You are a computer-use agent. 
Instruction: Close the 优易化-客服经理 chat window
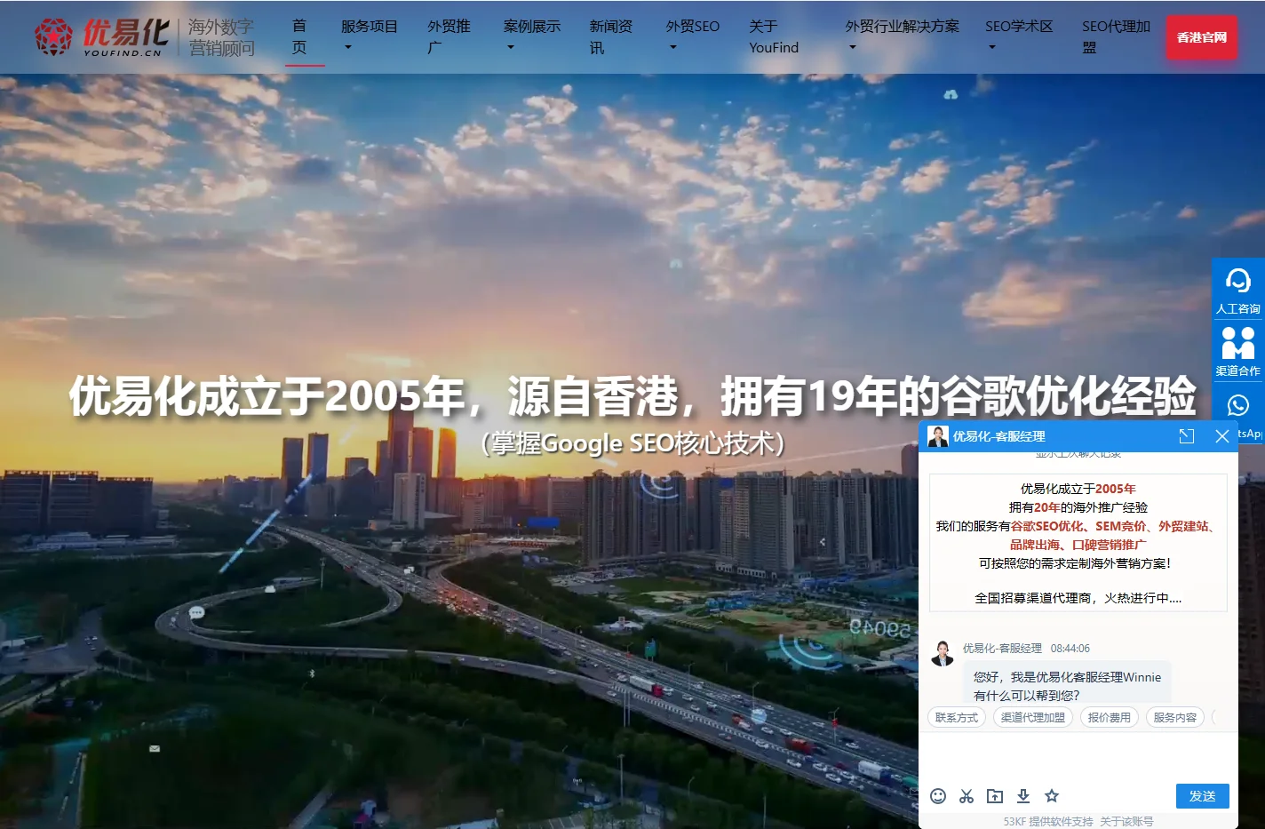[x=1222, y=436]
